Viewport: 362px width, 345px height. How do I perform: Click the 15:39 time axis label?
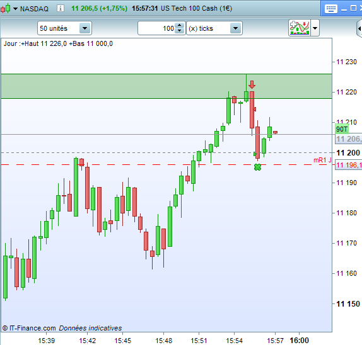[47, 341]
